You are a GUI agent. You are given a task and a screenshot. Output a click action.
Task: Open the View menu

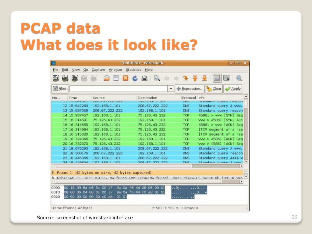tap(76, 70)
